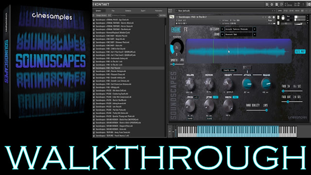Image resolution: width=311 pixels, height=175 pixels.
Task: Click the file icon beside Pad Thai.nki
Action: [x=94, y=68]
